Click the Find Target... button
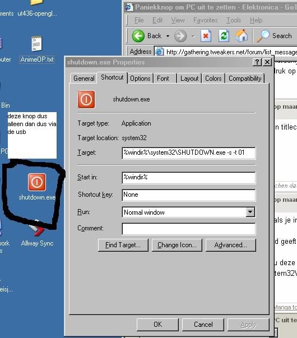297x338 pixels. [123, 245]
